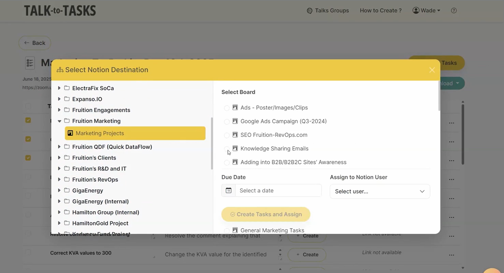Open the help question mark icon

pyautogui.click(x=454, y=10)
